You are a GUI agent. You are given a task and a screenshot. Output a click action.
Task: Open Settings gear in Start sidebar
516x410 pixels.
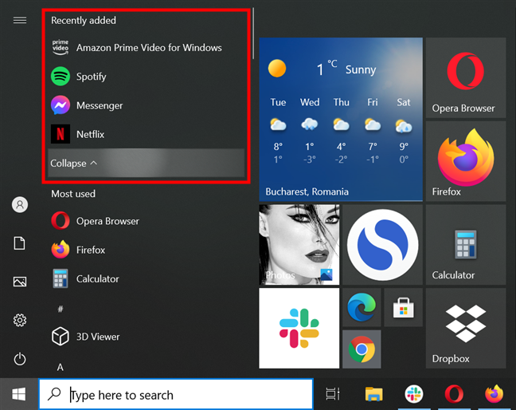tap(20, 321)
